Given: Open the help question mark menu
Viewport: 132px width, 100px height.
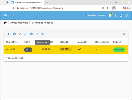Looking at the screenshot, I should (115, 16).
